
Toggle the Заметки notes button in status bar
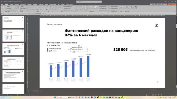[x=148, y=95]
